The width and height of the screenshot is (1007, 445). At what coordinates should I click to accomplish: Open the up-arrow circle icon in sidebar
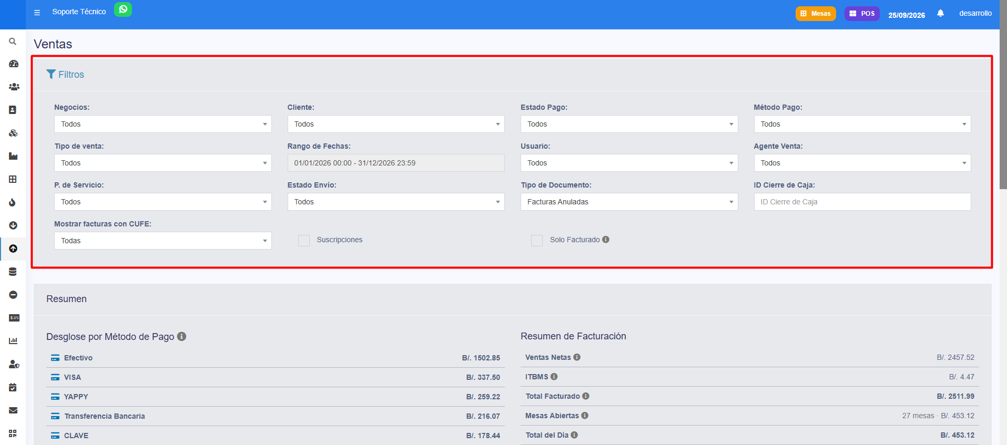click(x=13, y=249)
